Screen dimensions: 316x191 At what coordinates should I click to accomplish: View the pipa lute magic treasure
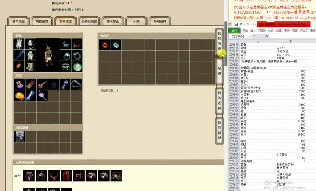[42, 84]
